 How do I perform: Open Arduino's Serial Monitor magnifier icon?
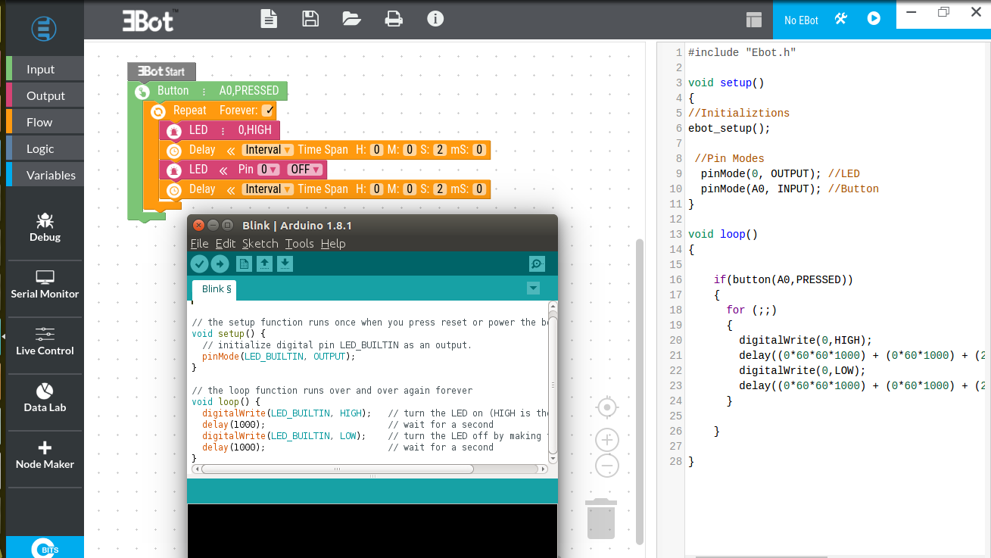[x=537, y=263]
